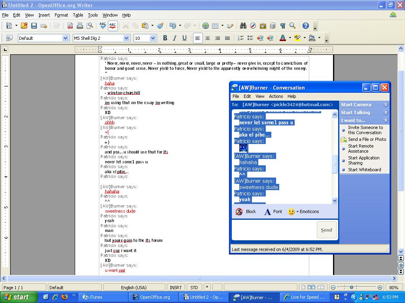Click the Increase Indent icon

point(270,38)
